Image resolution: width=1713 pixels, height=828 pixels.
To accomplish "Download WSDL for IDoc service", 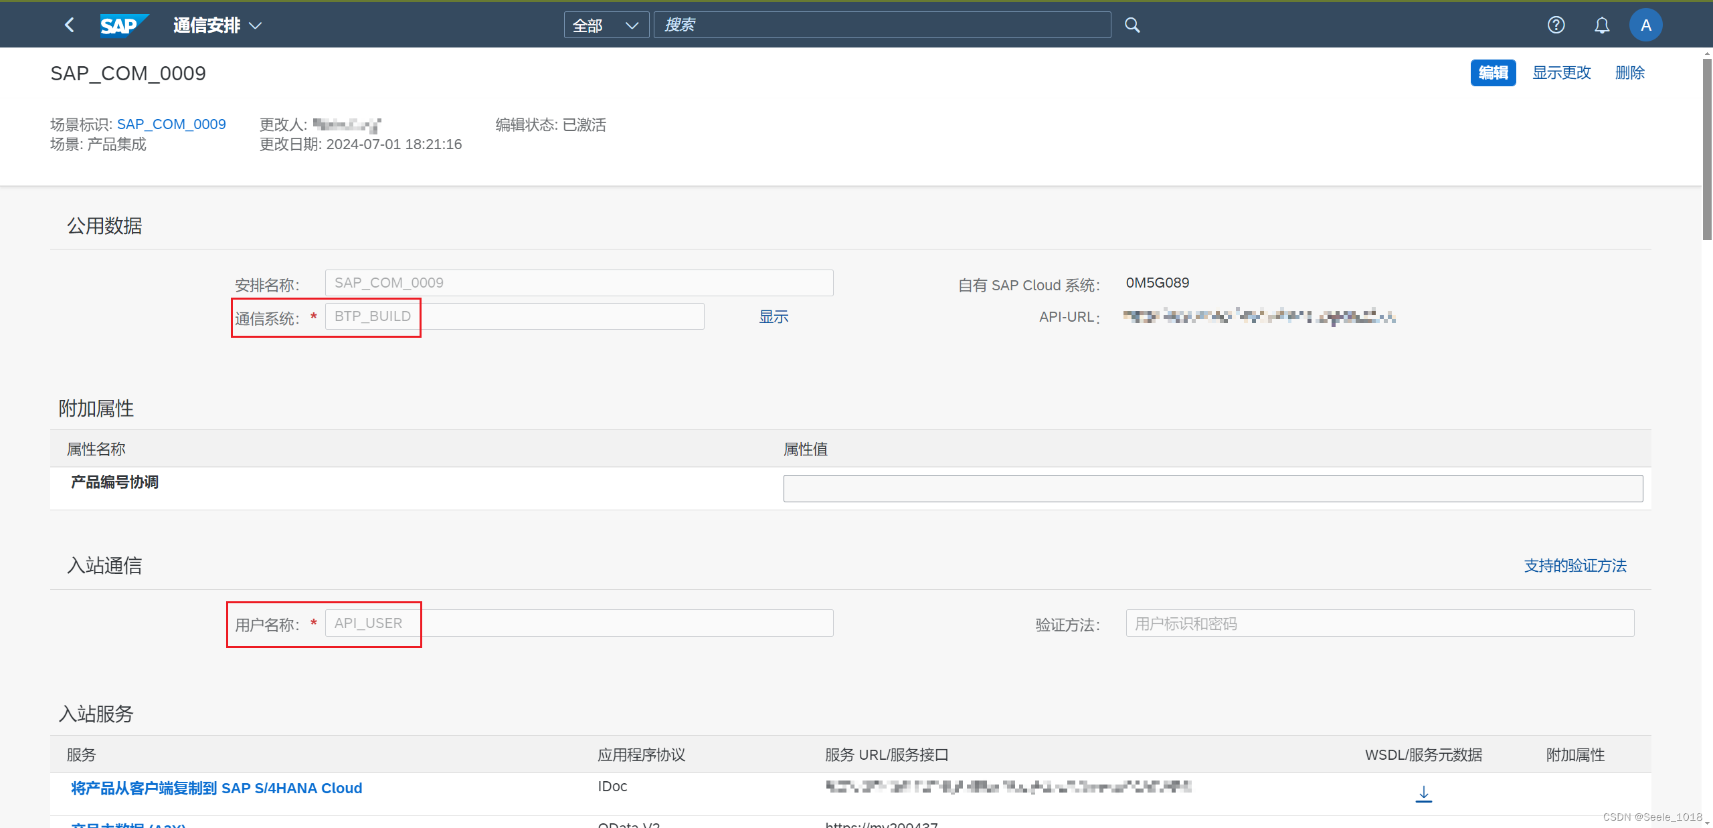I will tap(1423, 793).
